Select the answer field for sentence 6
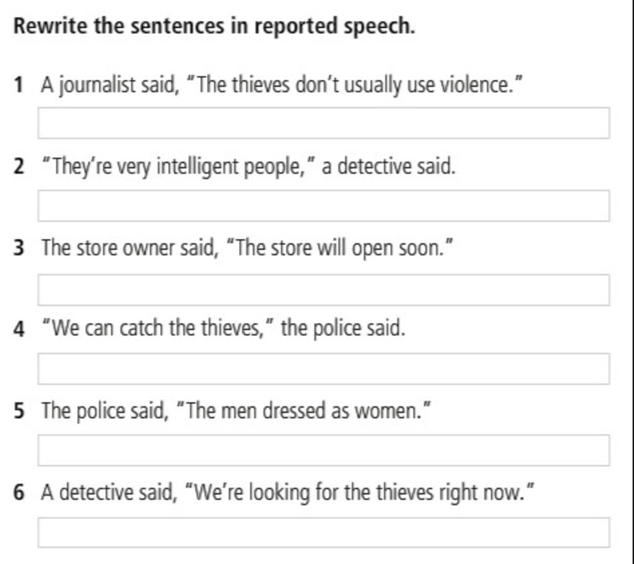 (323, 532)
